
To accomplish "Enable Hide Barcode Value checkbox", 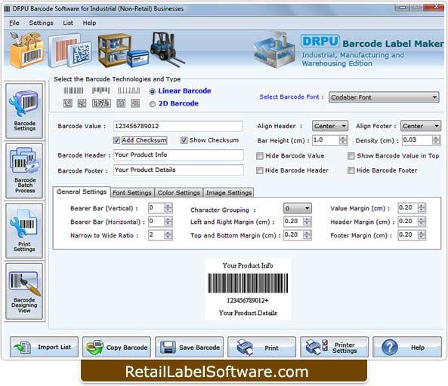I will click(x=260, y=156).
